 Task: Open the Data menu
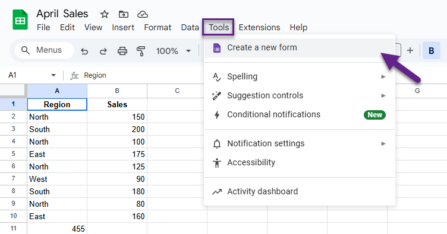[190, 27]
